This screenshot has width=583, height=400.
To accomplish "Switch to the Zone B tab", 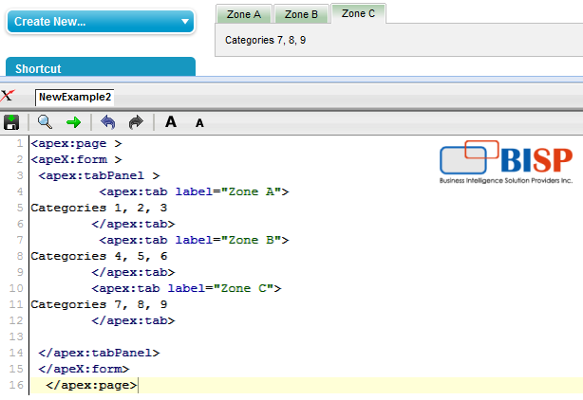I will 302,14.
